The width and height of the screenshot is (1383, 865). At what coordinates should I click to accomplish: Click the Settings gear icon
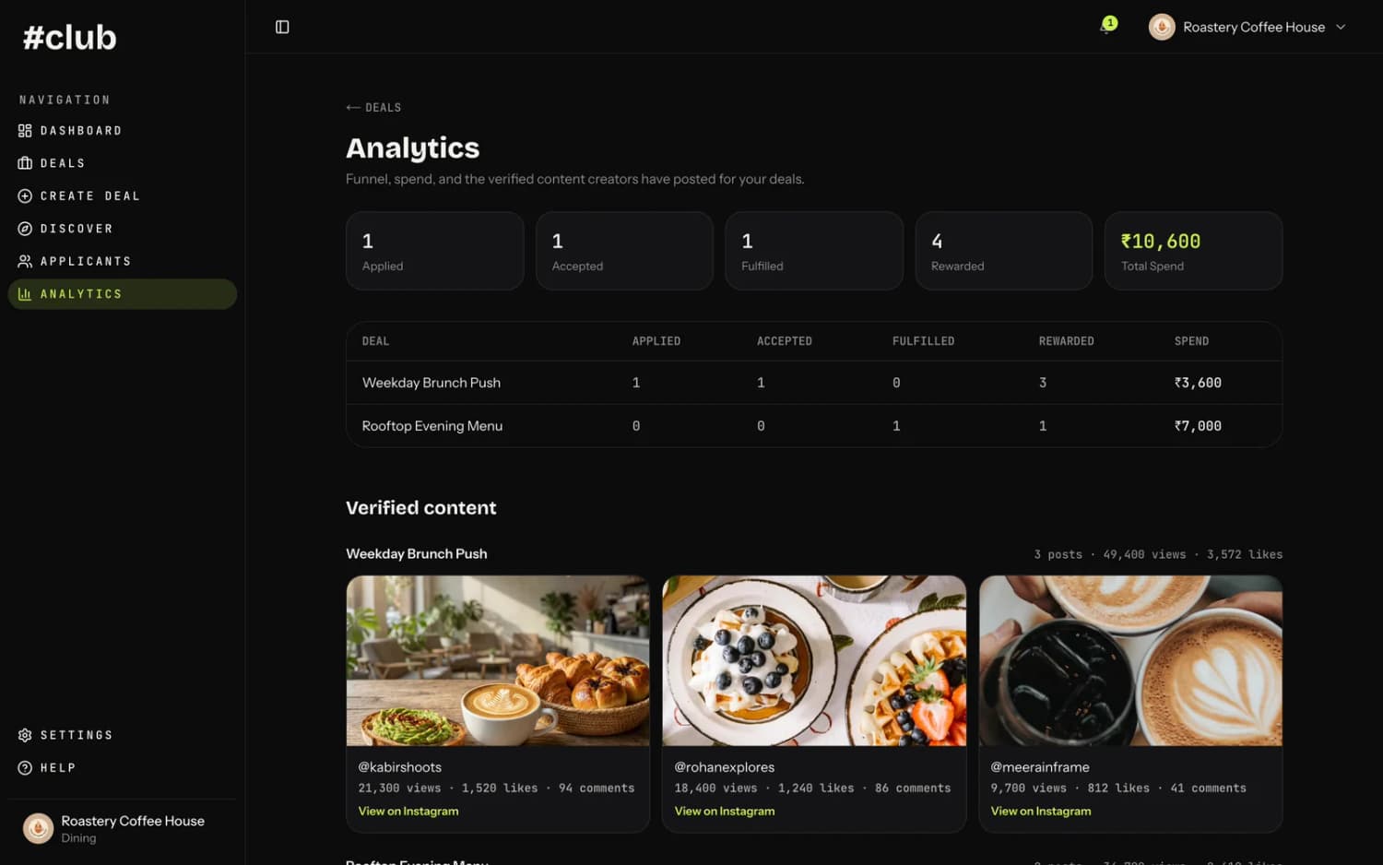(25, 735)
